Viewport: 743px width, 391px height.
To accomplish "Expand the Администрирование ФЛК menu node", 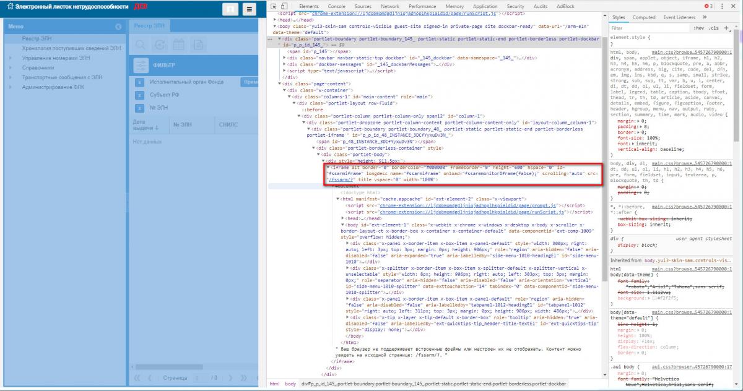I will 11,87.
